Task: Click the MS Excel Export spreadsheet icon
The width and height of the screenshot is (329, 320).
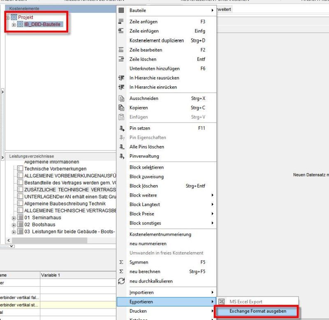Action: (222, 301)
